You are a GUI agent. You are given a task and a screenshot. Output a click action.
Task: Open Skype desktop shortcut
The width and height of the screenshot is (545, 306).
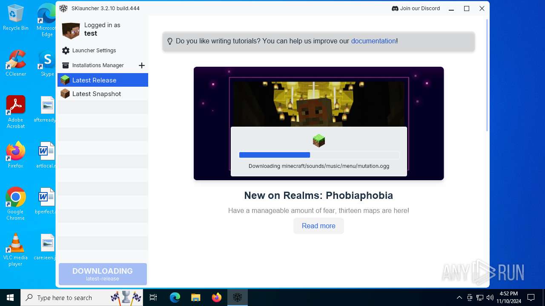tap(46, 63)
